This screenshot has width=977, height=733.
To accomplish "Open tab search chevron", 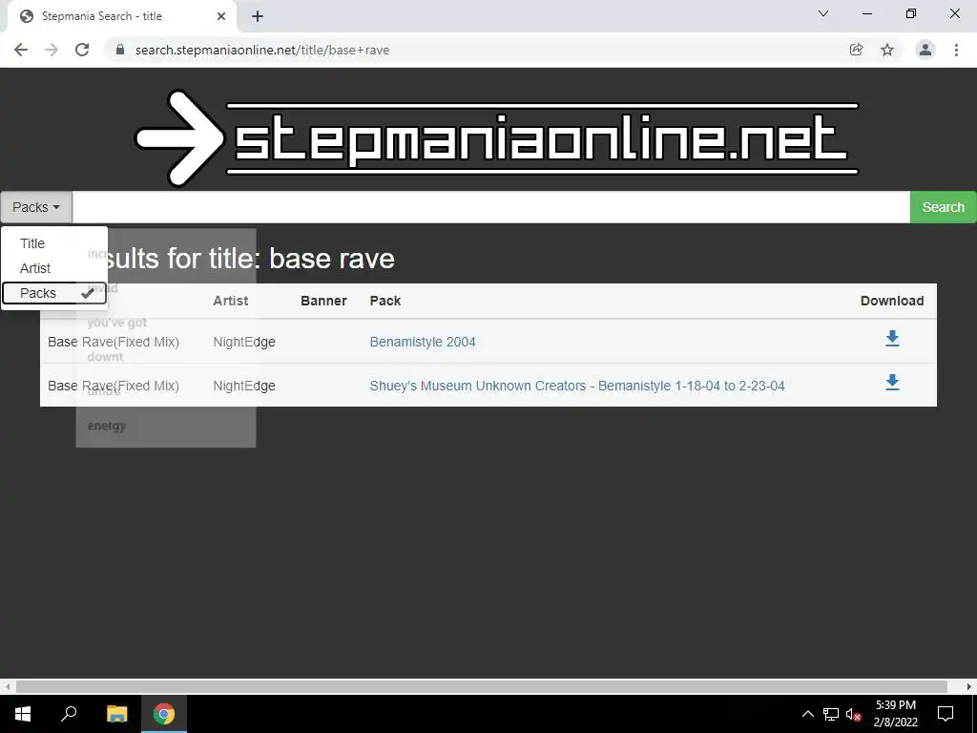I will point(823,13).
